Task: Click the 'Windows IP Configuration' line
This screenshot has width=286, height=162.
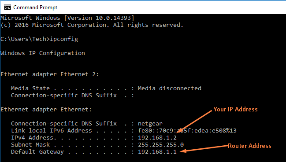Action: click(43, 53)
